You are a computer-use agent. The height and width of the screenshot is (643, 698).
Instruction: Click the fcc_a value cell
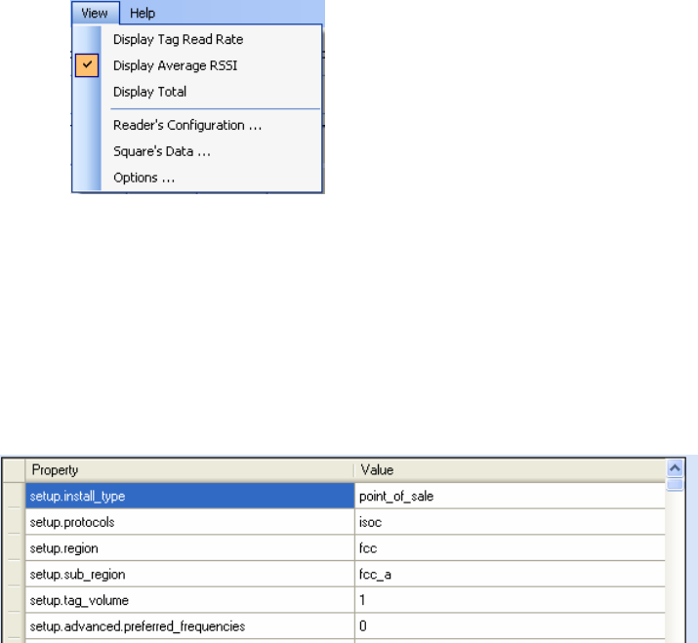tap(510, 574)
